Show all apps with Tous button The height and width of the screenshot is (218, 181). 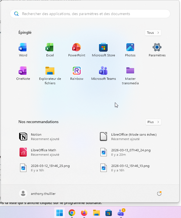point(153,33)
